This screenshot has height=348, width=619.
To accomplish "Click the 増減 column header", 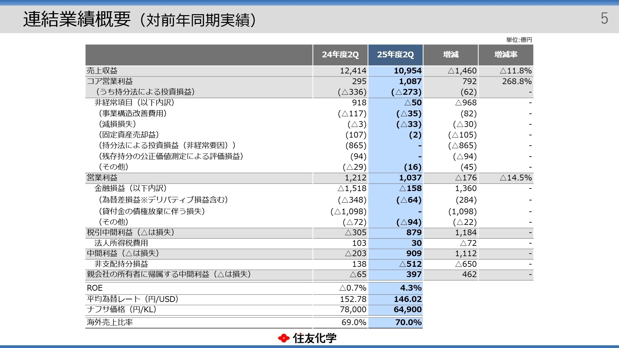I will pos(451,55).
